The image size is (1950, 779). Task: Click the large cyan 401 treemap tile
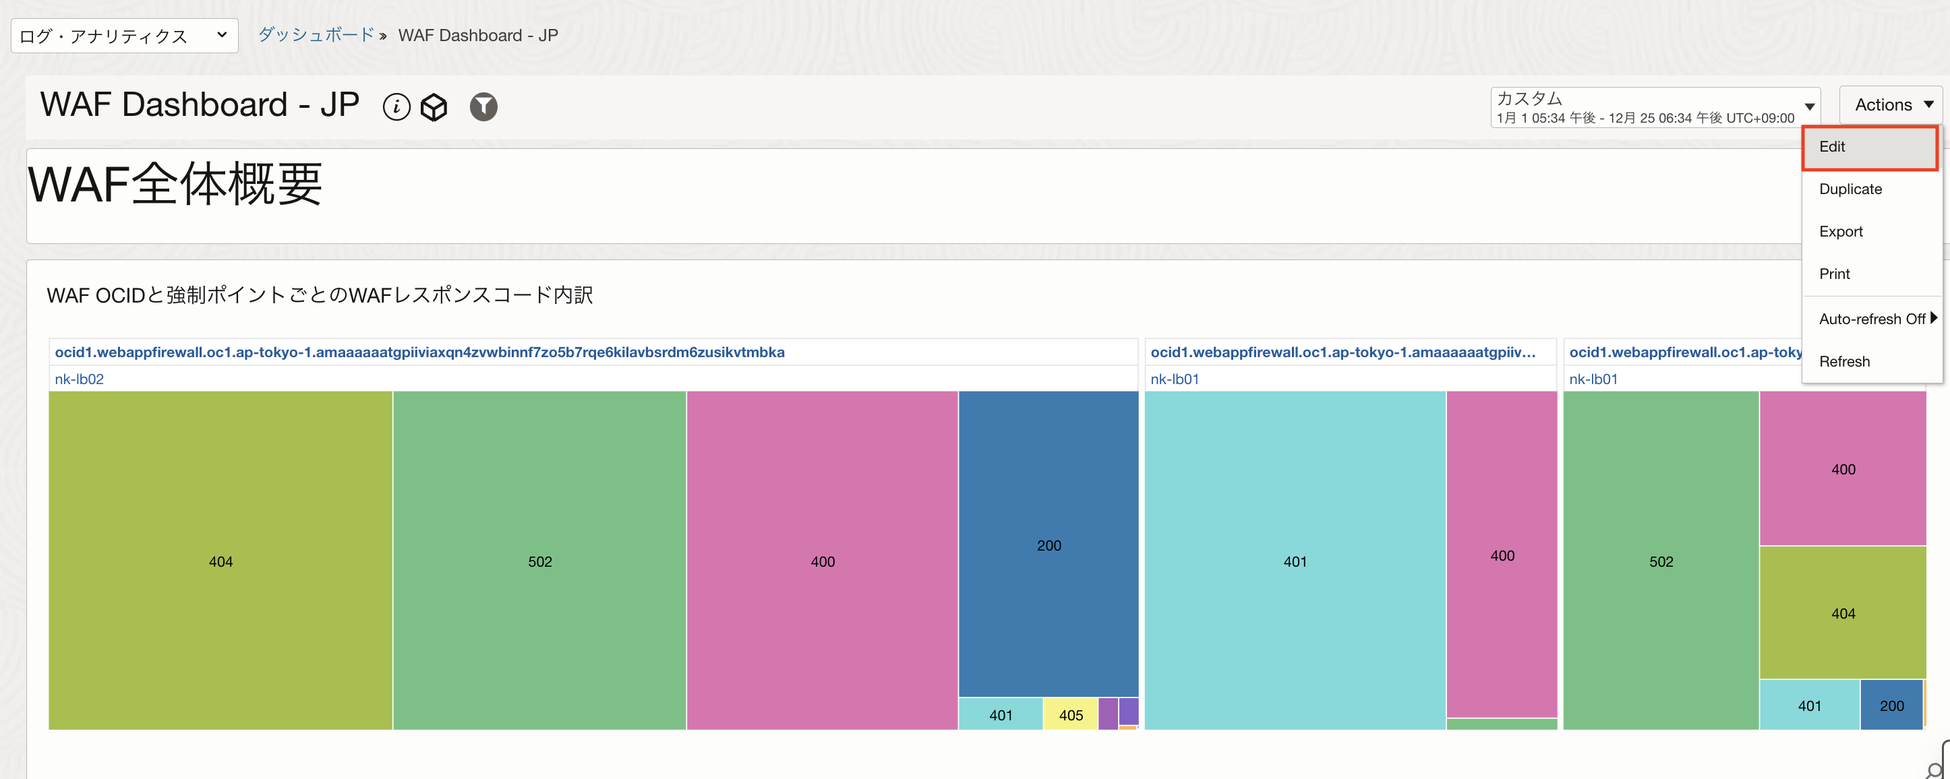click(x=1295, y=561)
